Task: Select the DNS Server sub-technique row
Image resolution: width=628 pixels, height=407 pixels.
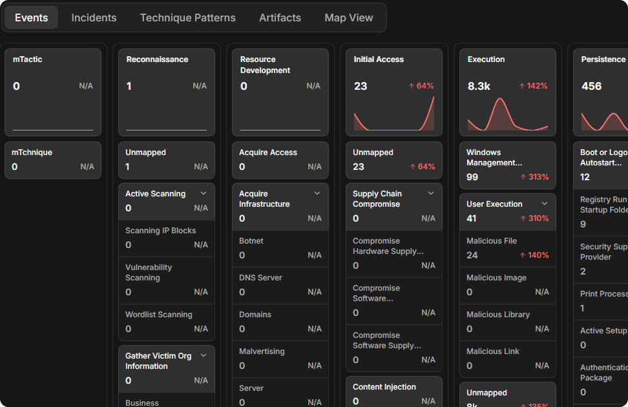Action: coord(280,286)
